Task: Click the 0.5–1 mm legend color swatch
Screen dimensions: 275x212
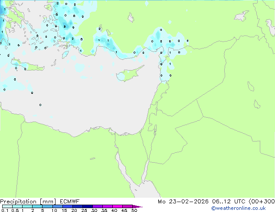Action: [17, 206]
